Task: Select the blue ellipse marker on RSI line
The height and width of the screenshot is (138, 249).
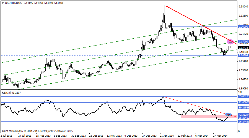Action: pyautogui.click(x=228, y=114)
